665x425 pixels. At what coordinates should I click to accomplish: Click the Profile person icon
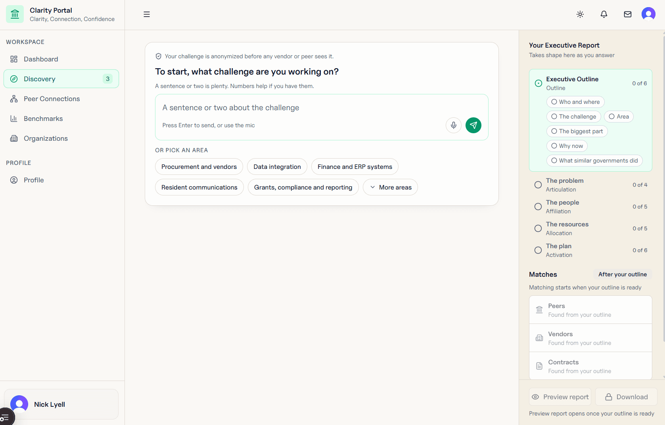(14, 180)
